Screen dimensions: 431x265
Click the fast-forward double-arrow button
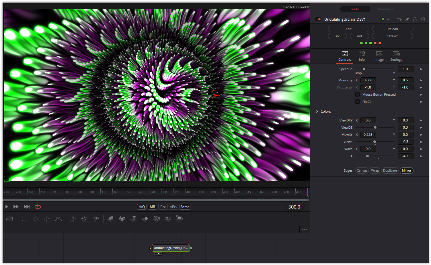click(x=16, y=207)
